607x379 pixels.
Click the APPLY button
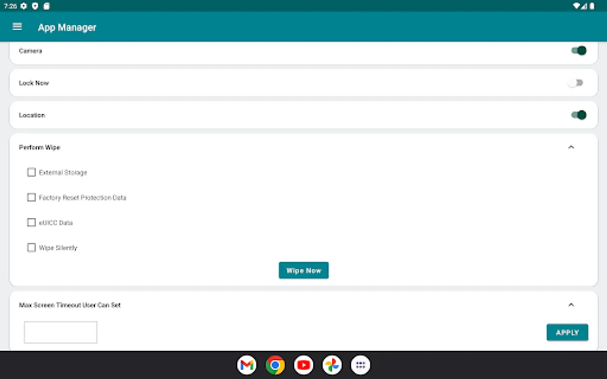pos(567,332)
